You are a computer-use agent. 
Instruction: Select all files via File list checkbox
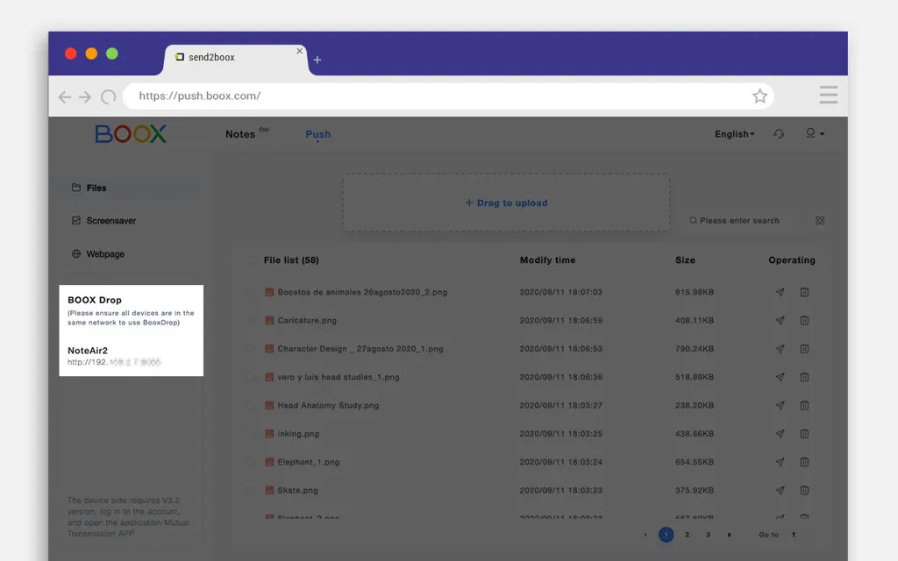pyautogui.click(x=252, y=260)
